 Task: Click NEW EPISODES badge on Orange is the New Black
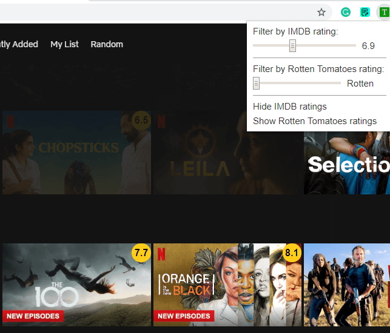pos(184,316)
